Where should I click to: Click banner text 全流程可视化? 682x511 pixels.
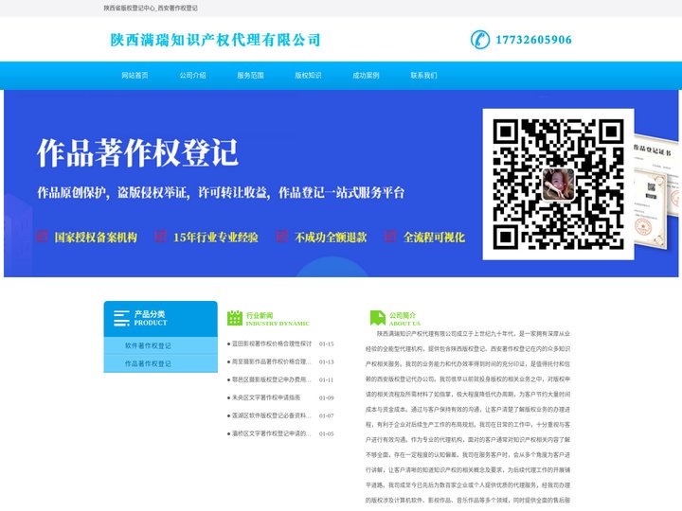(434, 237)
